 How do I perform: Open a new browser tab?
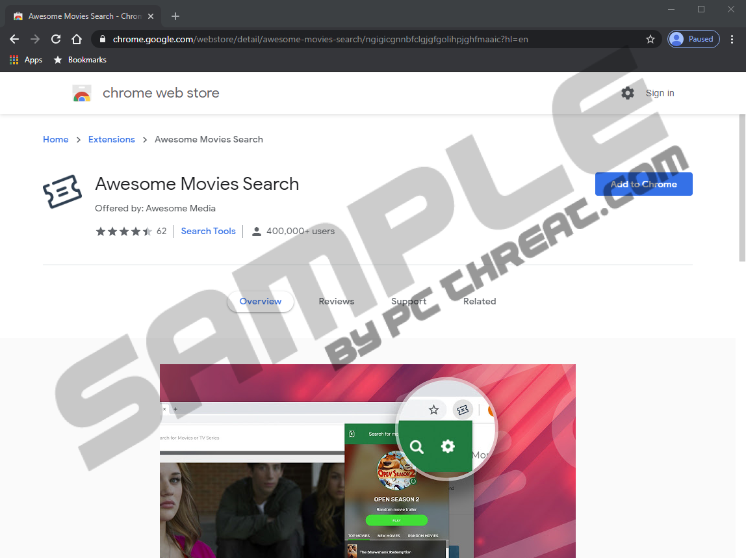(175, 16)
